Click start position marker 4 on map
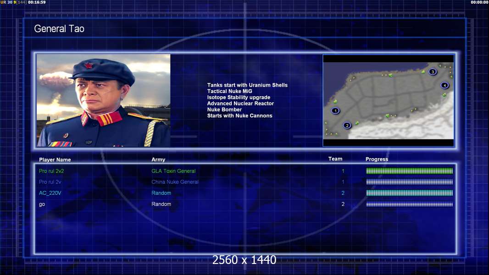This screenshot has width=489, height=275. point(445,85)
